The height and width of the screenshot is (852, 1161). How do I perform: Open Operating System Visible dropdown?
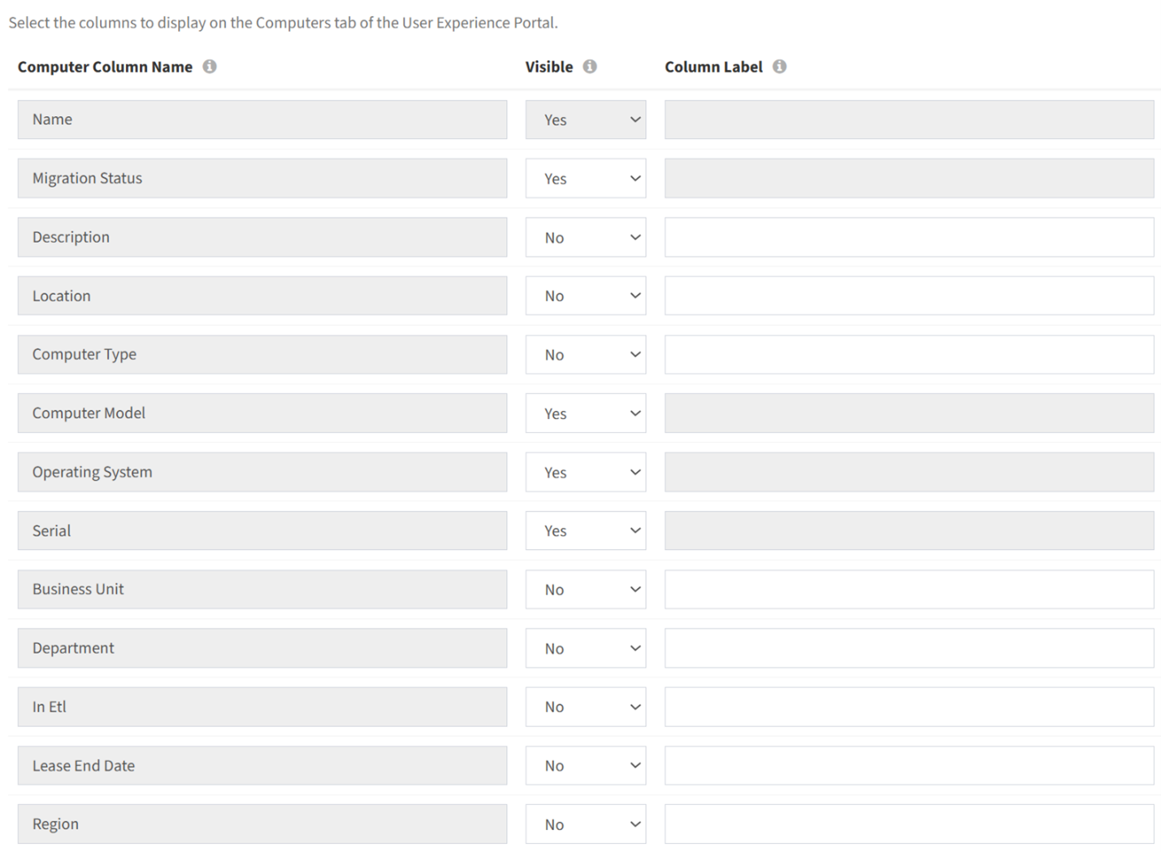click(x=586, y=472)
